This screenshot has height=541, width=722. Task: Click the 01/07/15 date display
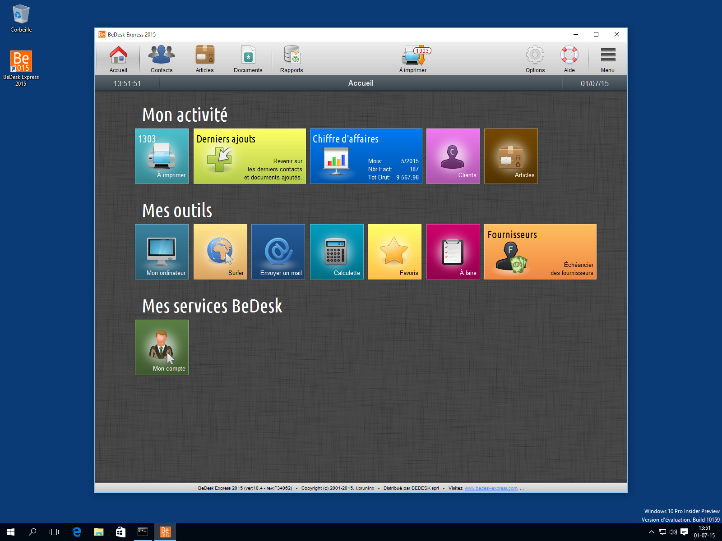click(x=595, y=83)
